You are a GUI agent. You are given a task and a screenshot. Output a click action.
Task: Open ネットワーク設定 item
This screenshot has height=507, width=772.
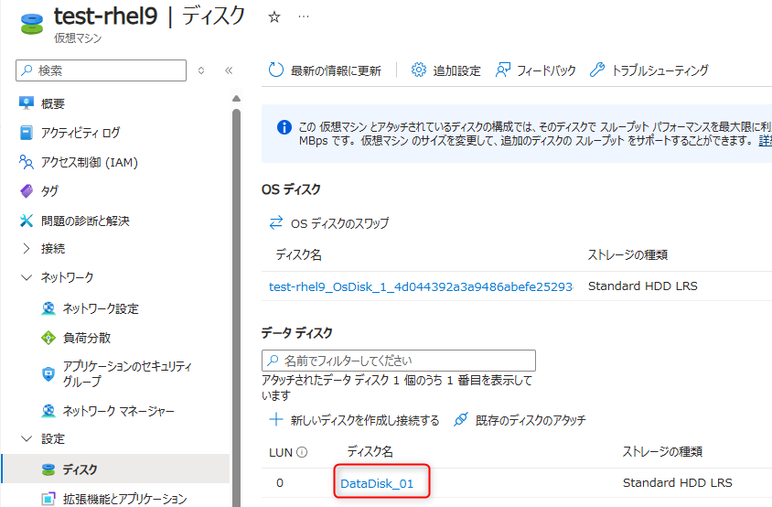[x=101, y=308]
